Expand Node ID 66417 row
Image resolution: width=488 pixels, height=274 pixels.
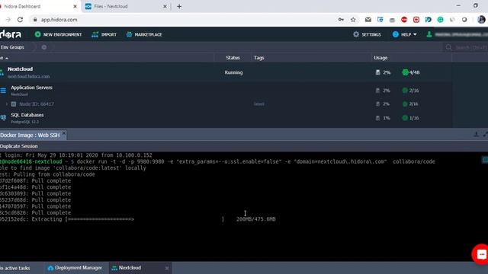[x=7, y=104]
